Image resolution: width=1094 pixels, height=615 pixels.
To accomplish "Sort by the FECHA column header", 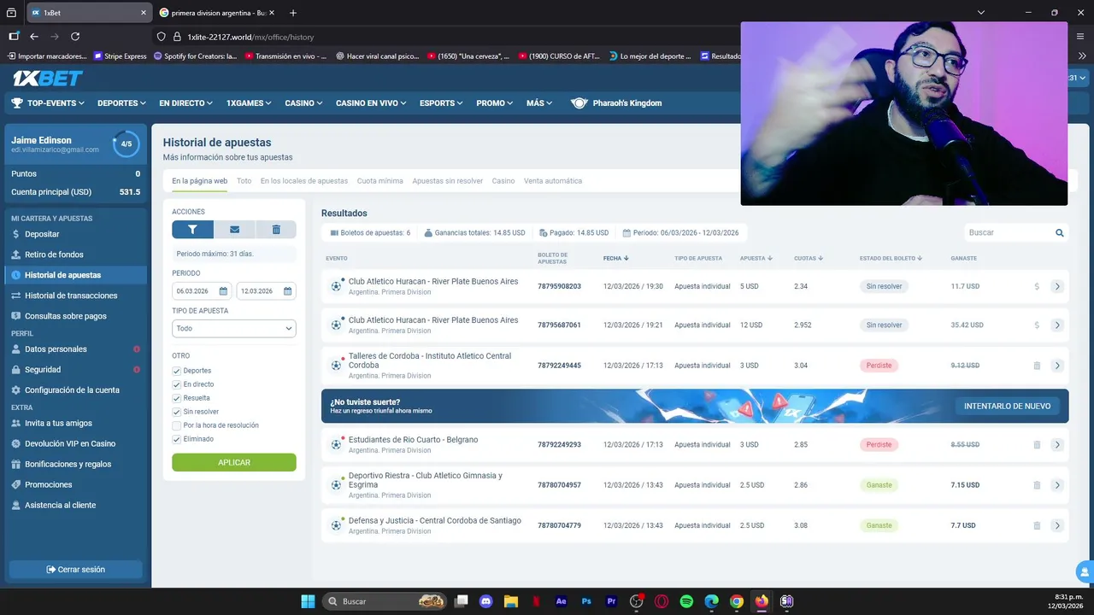I will [x=616, y=258].
